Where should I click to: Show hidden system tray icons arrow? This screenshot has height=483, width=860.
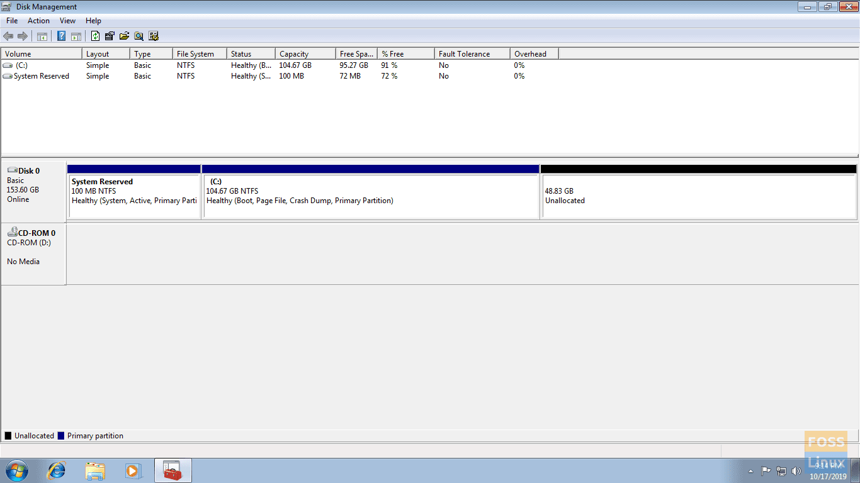click(x=750, y=470)
